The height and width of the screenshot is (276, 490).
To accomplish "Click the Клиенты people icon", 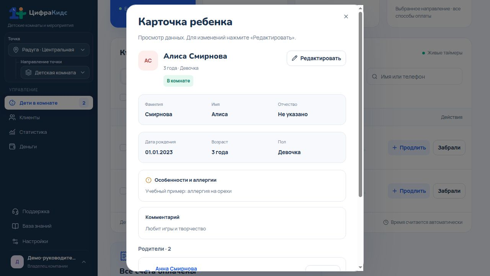I will pyautogui.click(x=12, y=117).
